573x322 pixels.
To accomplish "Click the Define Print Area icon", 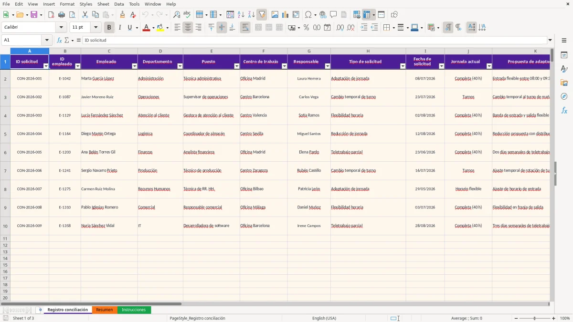I will [x=357, y=15].
